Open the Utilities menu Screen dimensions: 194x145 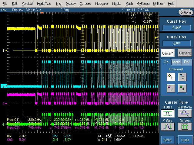pyautogui.click(x=158, y=4)
